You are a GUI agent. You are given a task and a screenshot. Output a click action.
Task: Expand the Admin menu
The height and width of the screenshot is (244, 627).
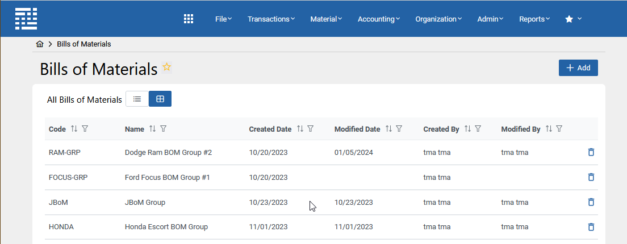tap(490, 19)
